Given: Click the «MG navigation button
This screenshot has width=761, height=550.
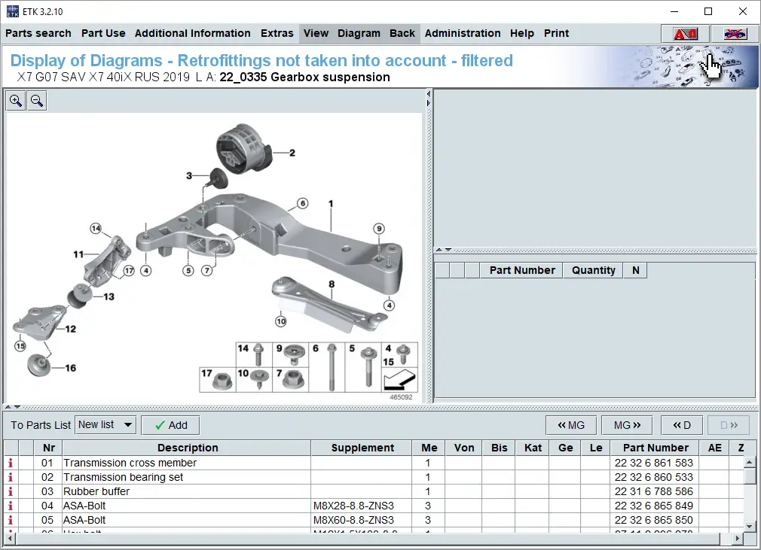Looking at the screenshot, I should (571, 424).
